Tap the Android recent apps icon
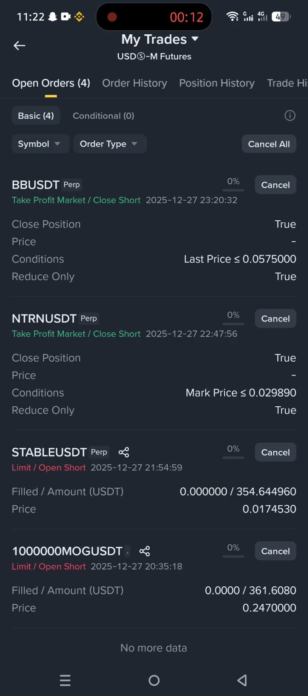 (65, 680)
